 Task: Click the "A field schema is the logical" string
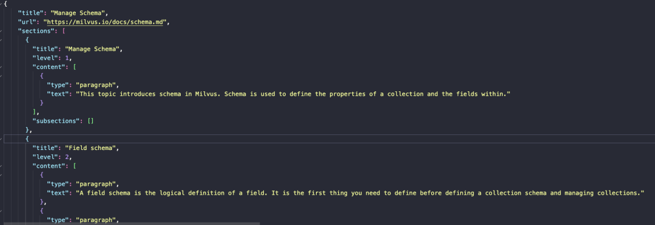[x=361, y=193]
